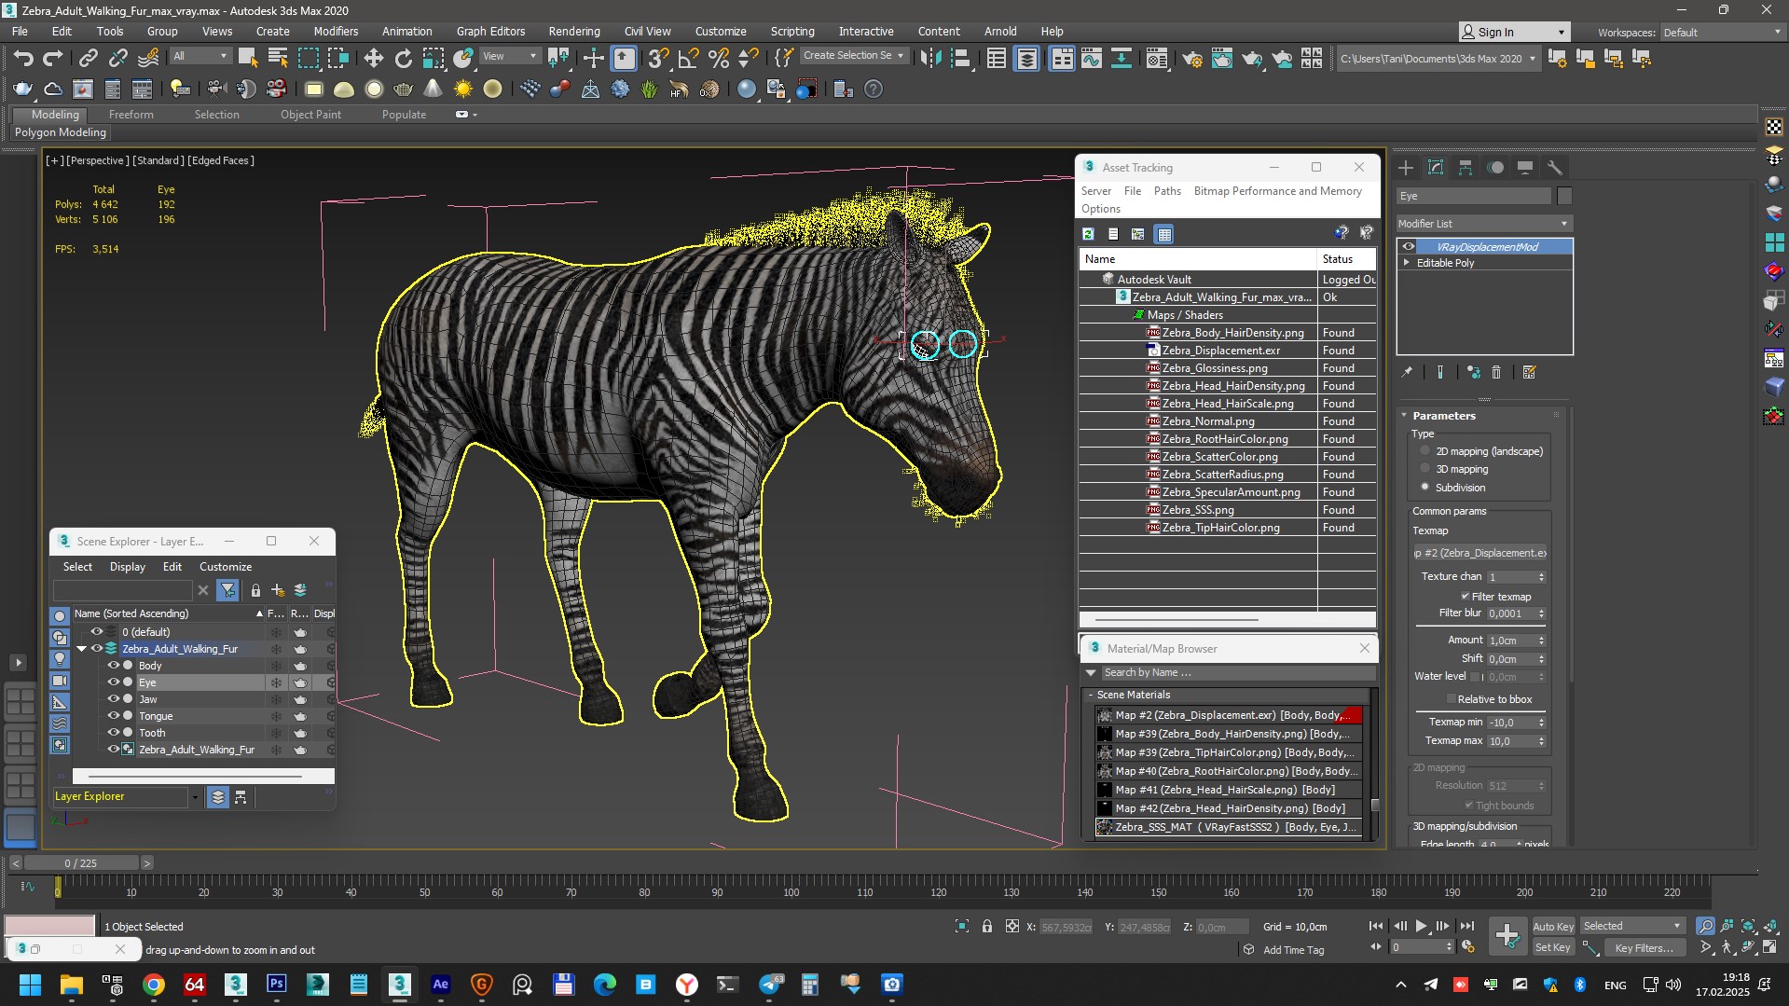Adjust the Amount value spinner arrows
The width and height of the screenshot is (1789, 1006).
coord(1541,641)
